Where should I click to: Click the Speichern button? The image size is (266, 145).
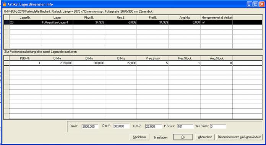point(139,137)
